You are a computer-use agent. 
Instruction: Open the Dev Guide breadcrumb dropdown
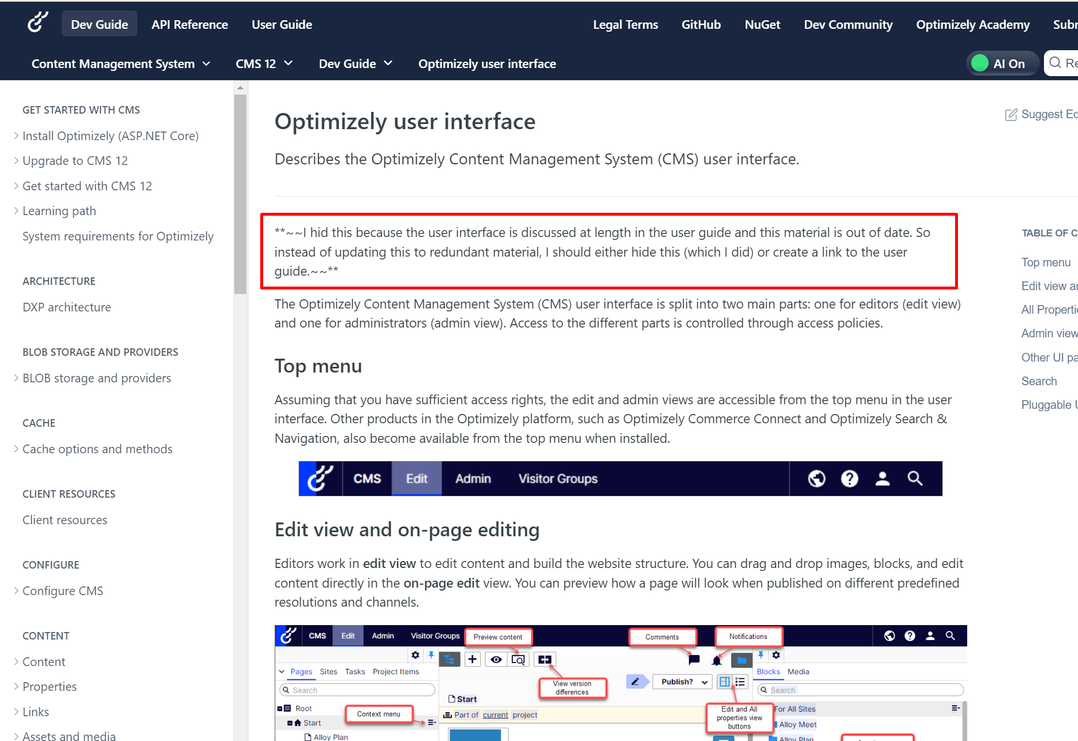(355, 64)
